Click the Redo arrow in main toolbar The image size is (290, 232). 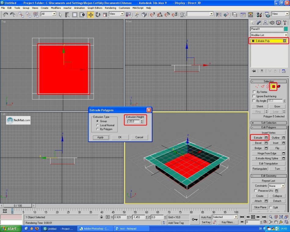13,15
